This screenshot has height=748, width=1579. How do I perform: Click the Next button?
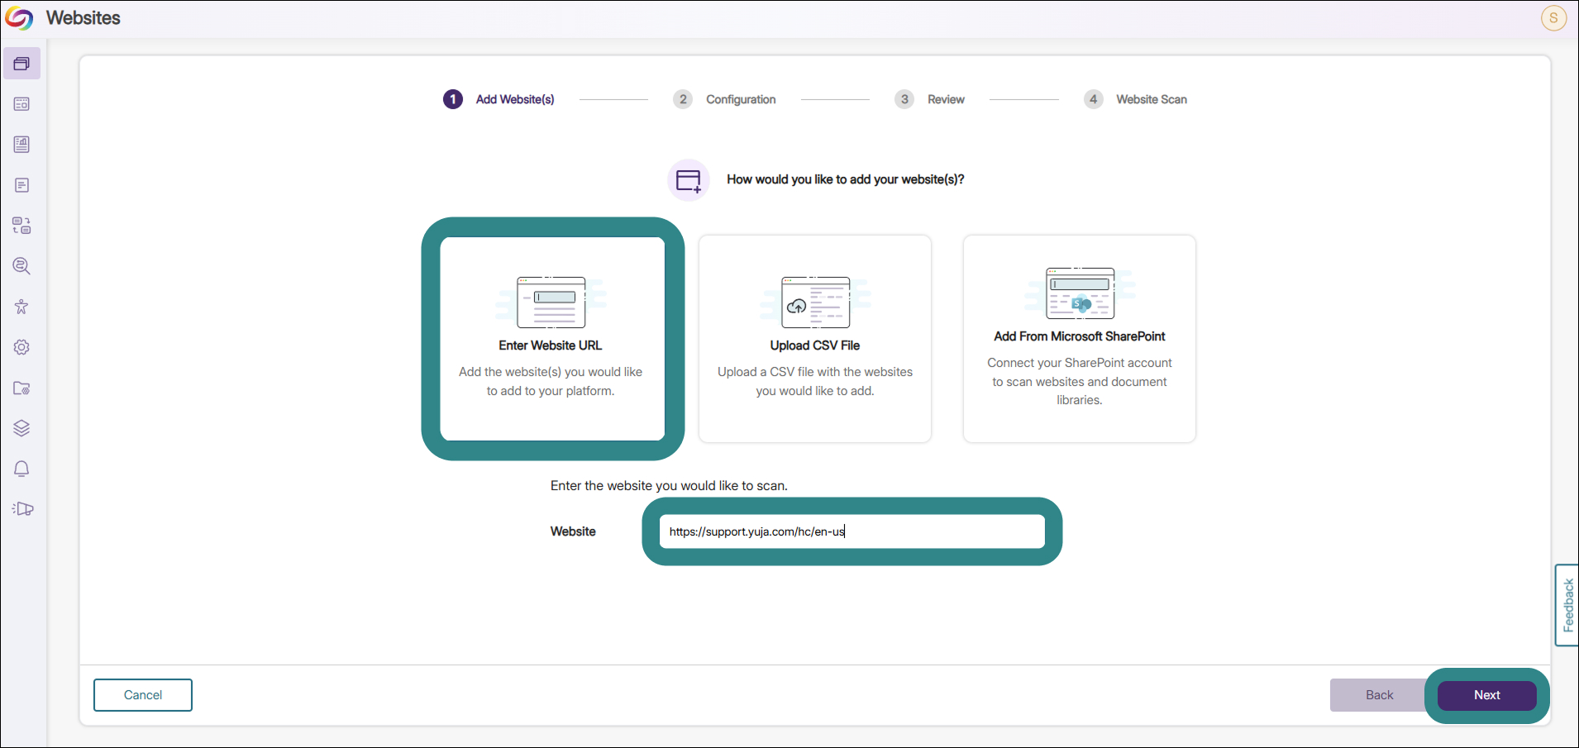click(1486, 695)
